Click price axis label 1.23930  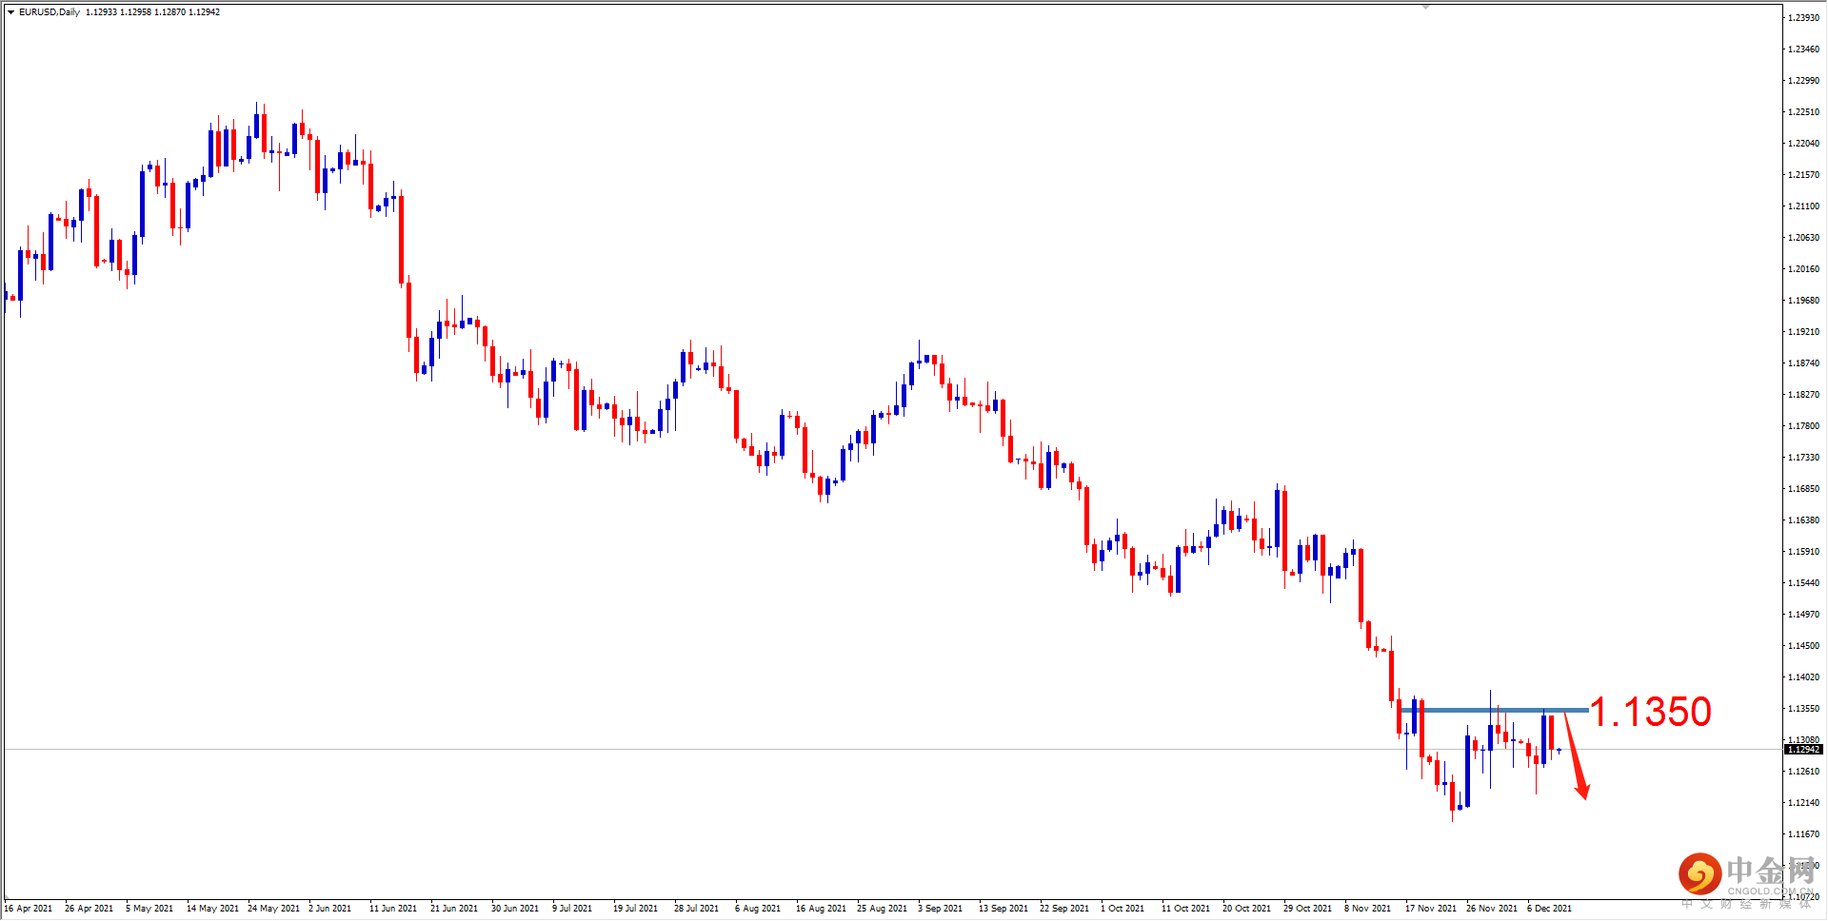click(1803, 18)
